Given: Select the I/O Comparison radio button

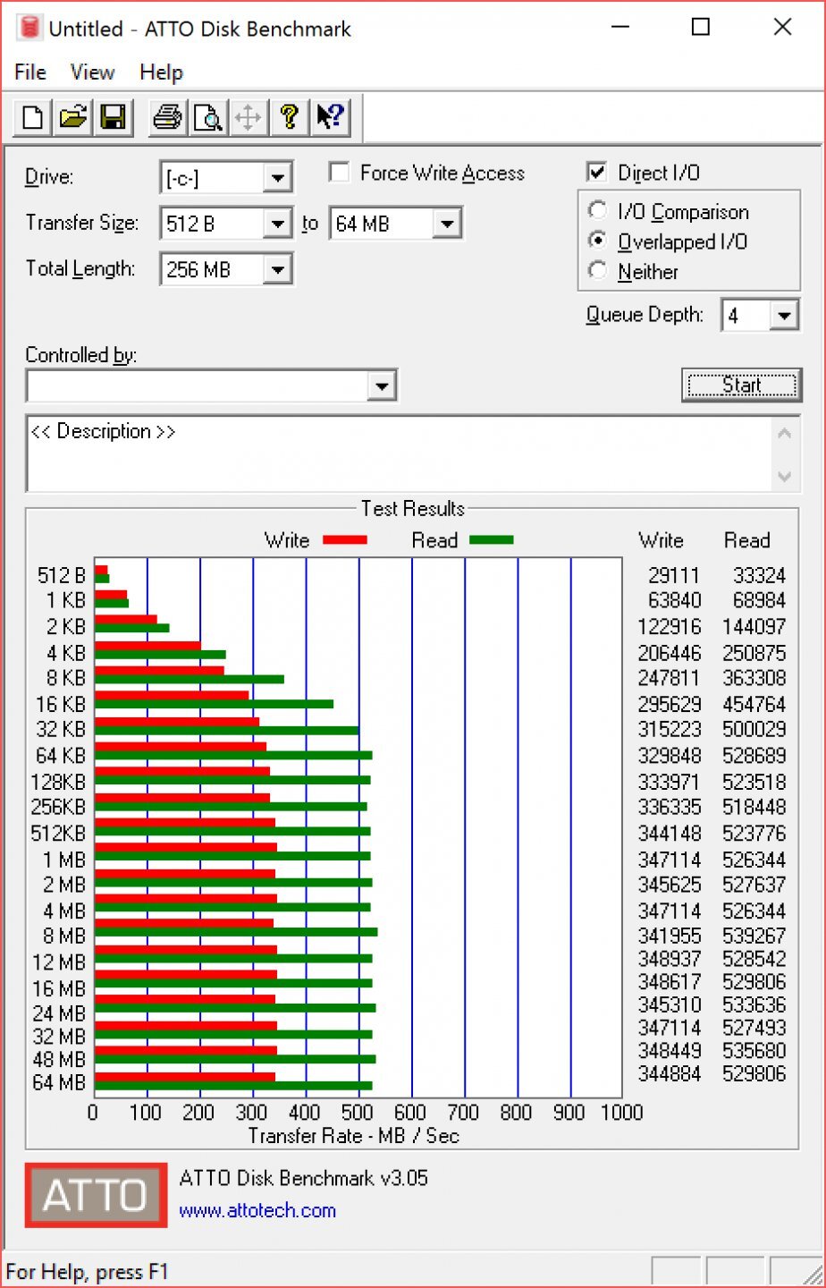Looking at the screenshot, I should pos(597,211).
